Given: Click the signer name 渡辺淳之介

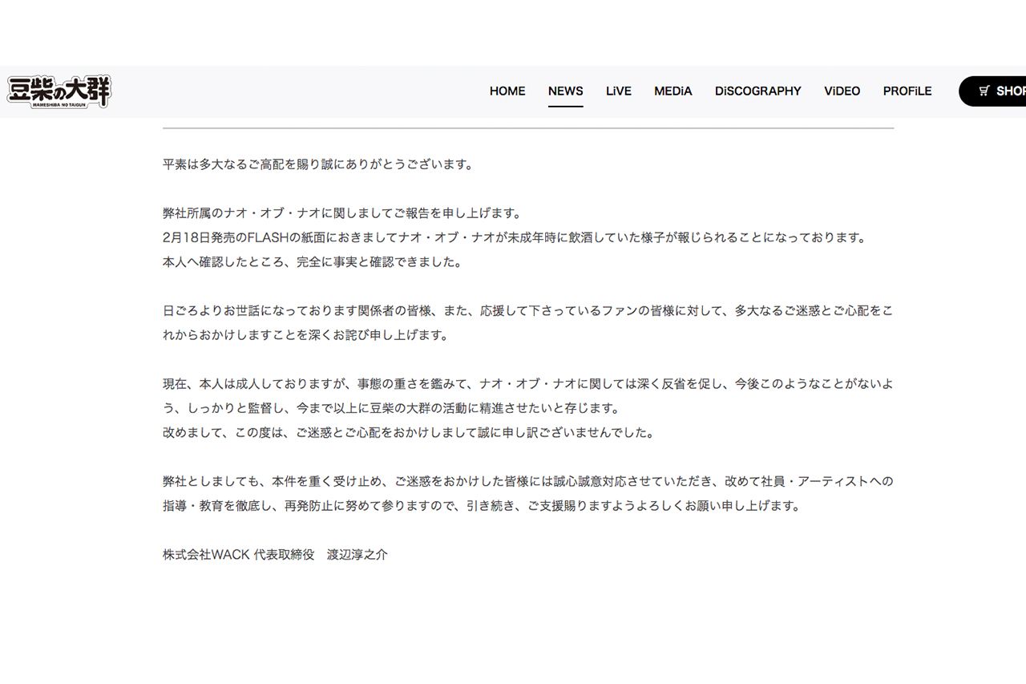Looking at the screenshot, I should click(357, 555).
